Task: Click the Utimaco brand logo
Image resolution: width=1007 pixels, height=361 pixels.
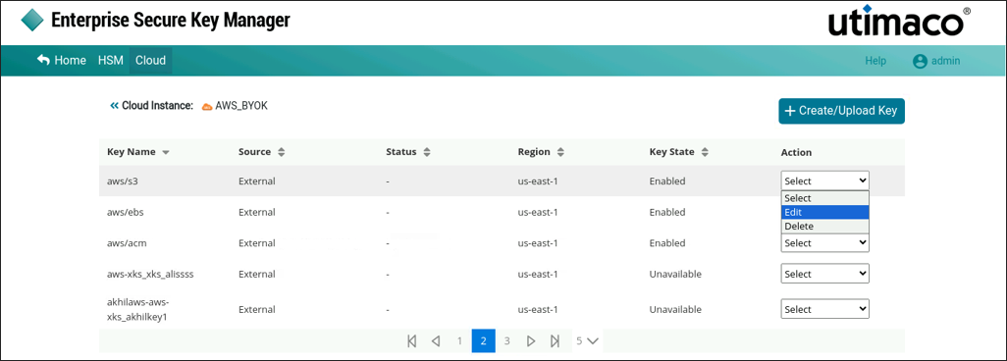Action: pos(898,21)
